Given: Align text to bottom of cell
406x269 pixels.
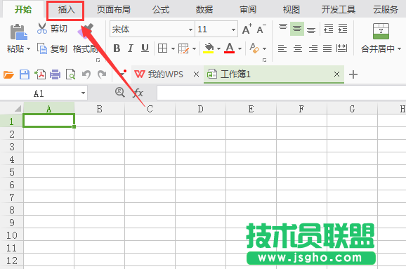Looking at the screenshot, I should [311, 29].
